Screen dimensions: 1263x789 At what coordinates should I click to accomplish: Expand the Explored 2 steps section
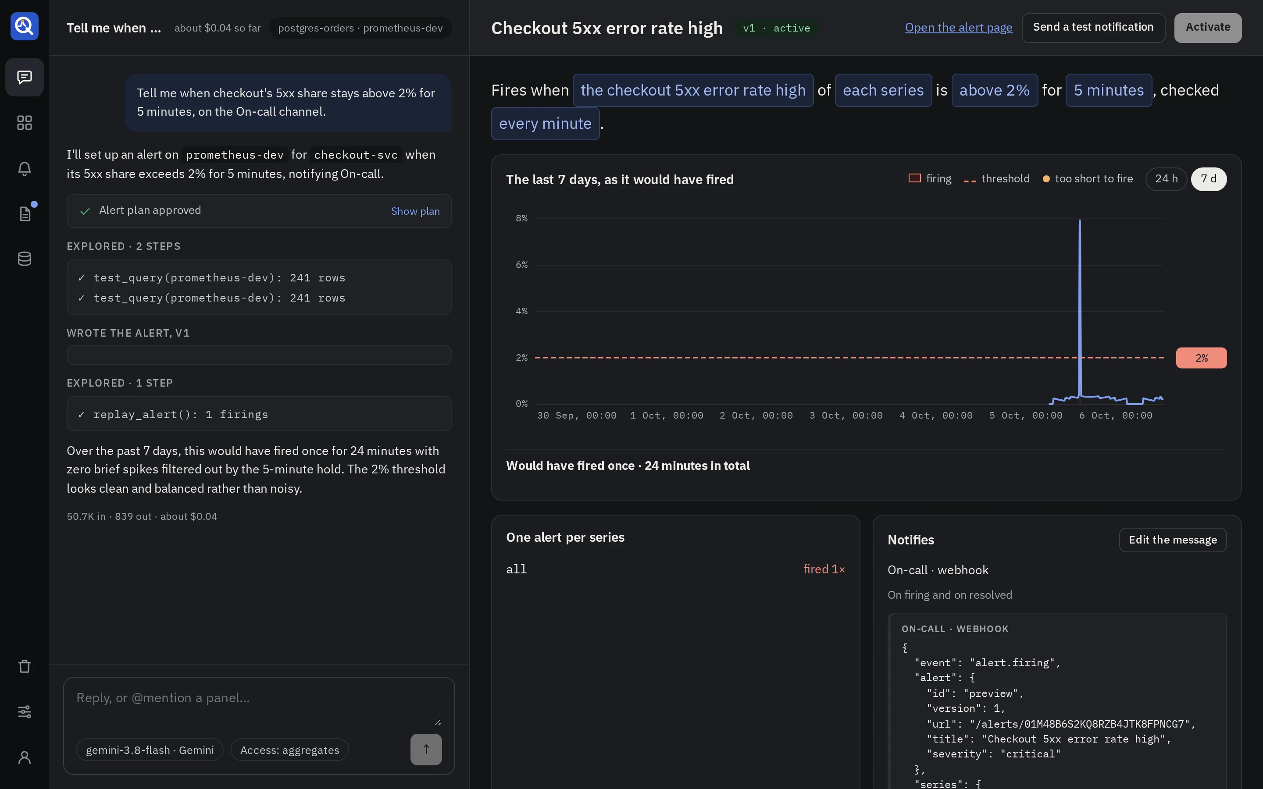[x=124, y=246]
